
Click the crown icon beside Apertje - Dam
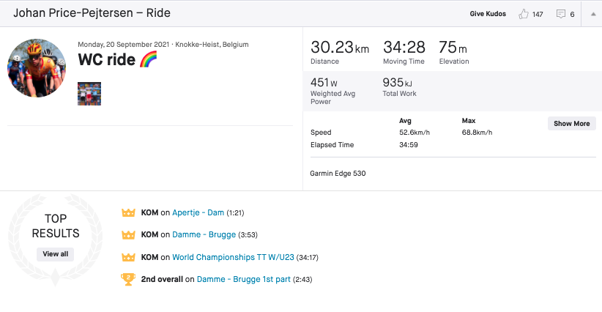128,212
